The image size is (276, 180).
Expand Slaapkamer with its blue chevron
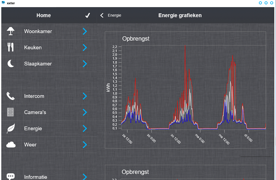(x=85, y=64)
